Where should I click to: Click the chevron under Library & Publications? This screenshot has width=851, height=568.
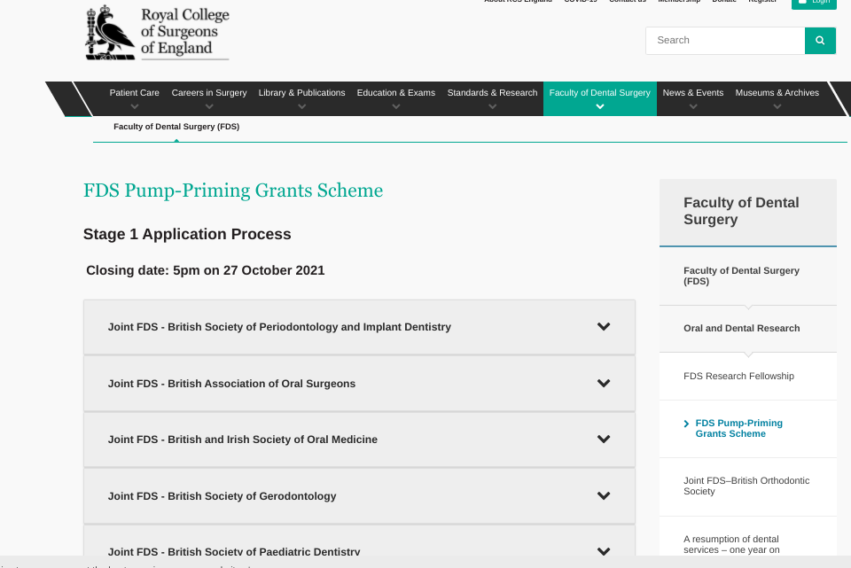(301, 107)
